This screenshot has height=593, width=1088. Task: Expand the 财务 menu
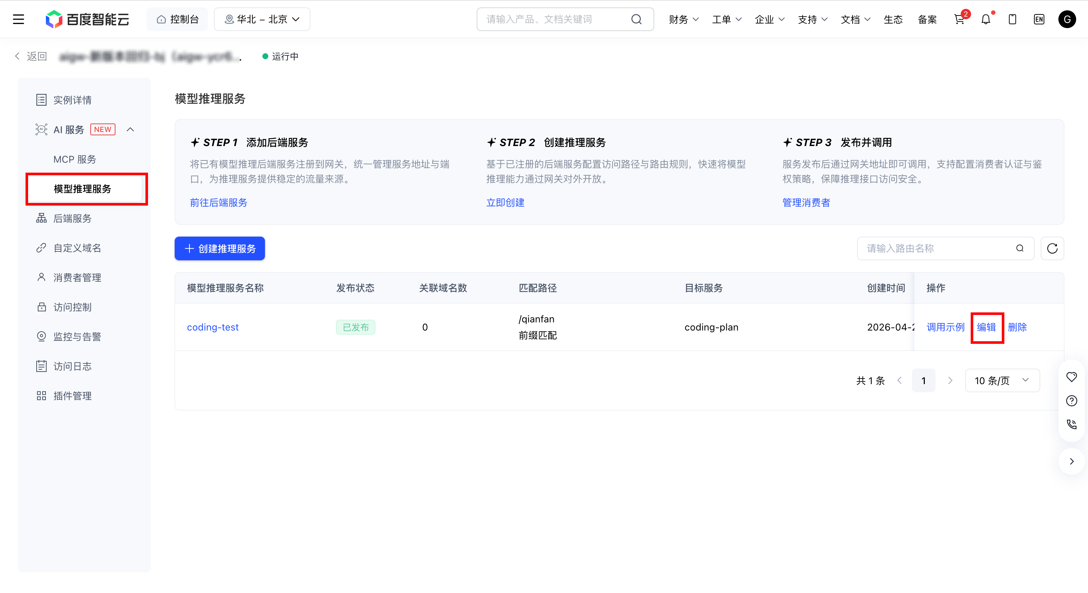[x=684, y=20]
